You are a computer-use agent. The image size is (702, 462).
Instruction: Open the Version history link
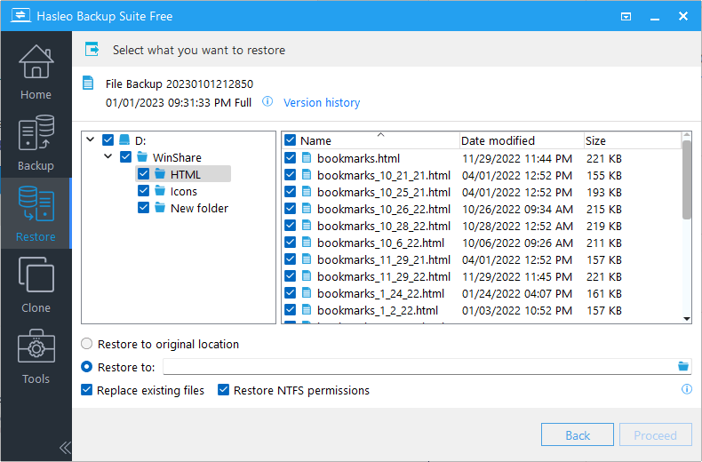322,102
